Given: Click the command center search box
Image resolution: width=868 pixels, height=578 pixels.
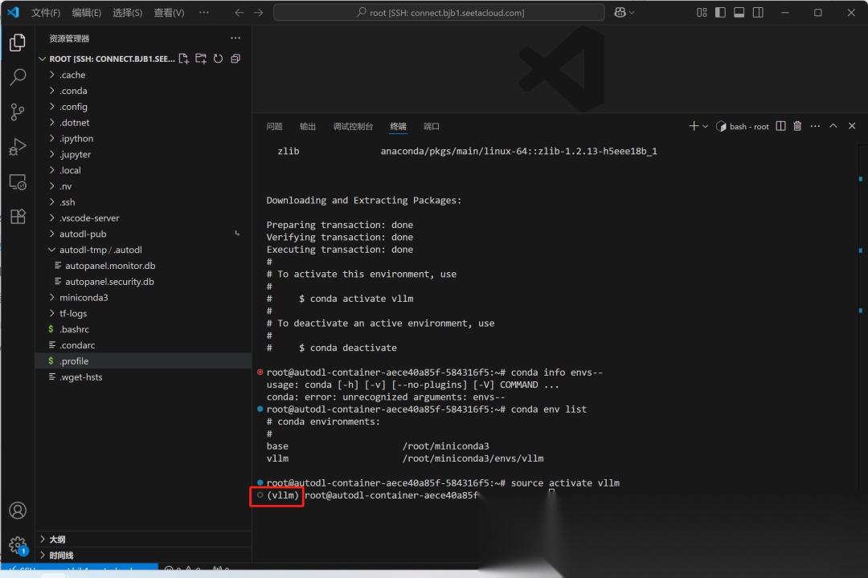Looking at the screenshot, I should pos(439,12).
